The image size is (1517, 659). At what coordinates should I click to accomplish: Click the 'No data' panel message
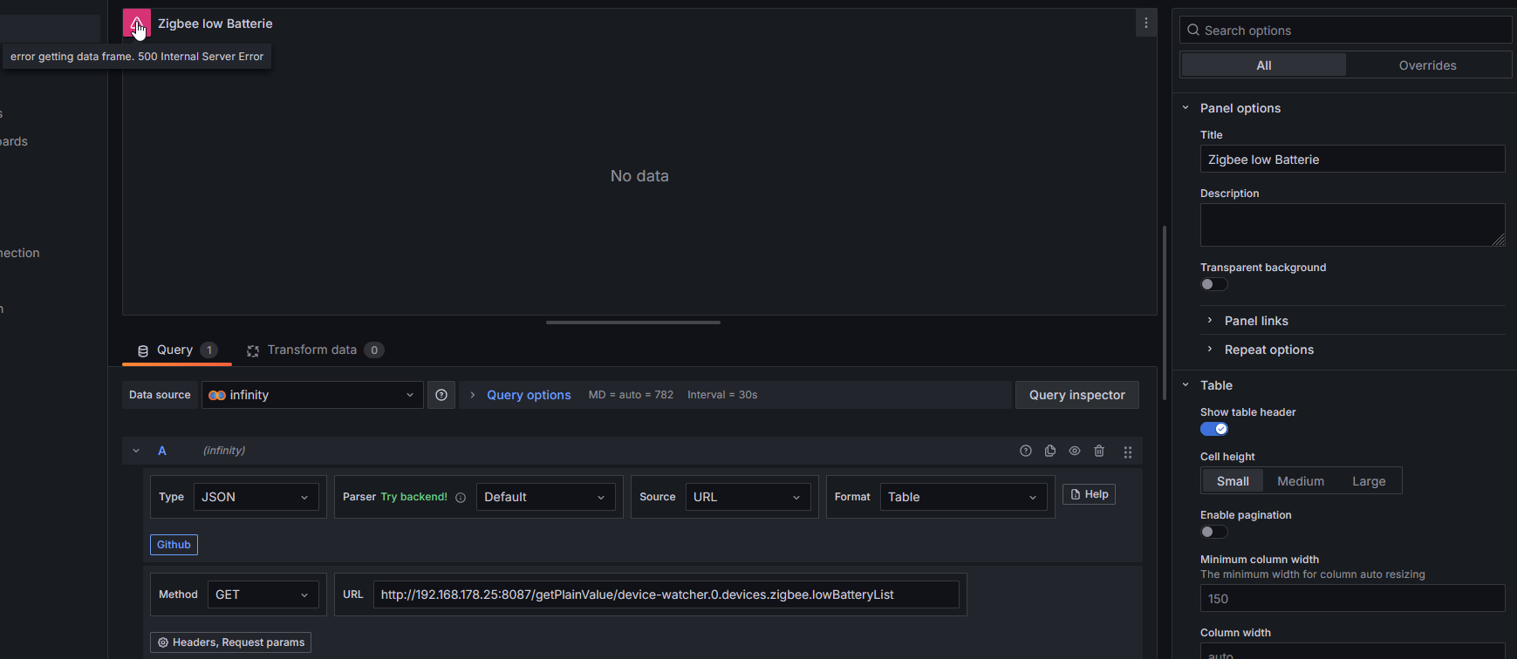tap(639, 176)
